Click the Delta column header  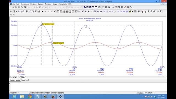pyautogui.click(x=131, y=69)
